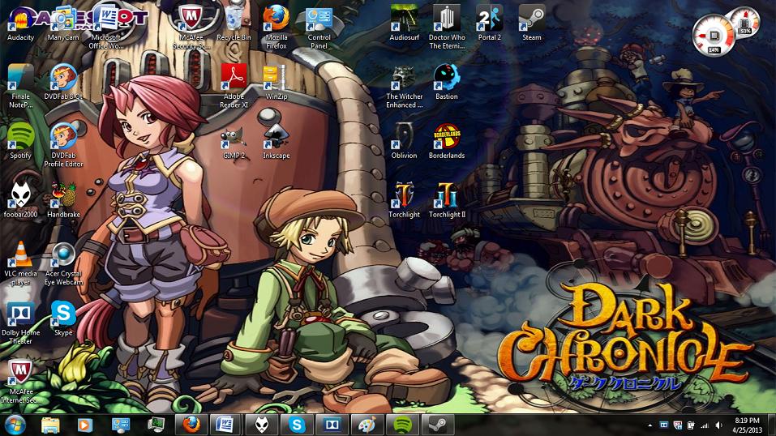776x436 pixels.
Task: Click the power/battery tray icon
Action: [692, 425]
